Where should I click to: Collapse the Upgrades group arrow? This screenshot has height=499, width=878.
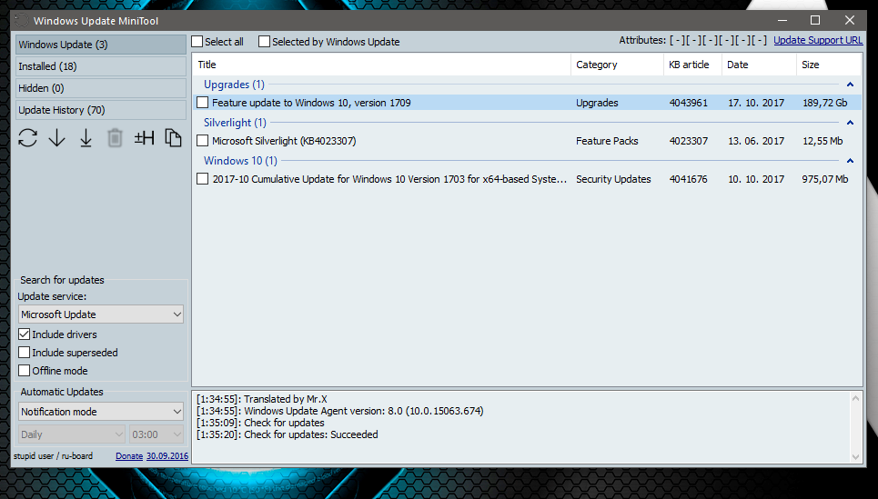coord(850,85)
